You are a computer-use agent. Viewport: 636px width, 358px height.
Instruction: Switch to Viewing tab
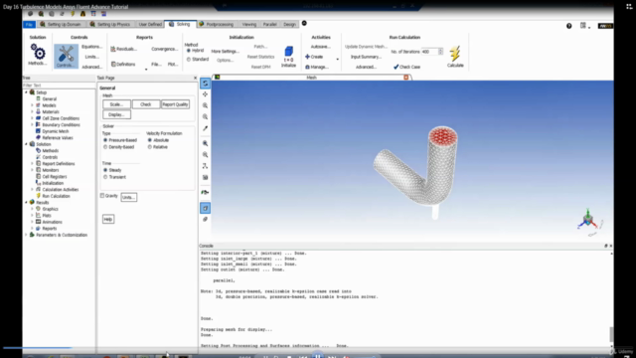249,24
